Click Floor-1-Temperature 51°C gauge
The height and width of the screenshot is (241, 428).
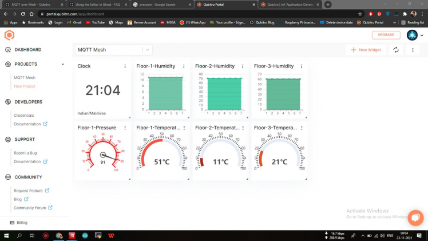[x=162, y=153]
